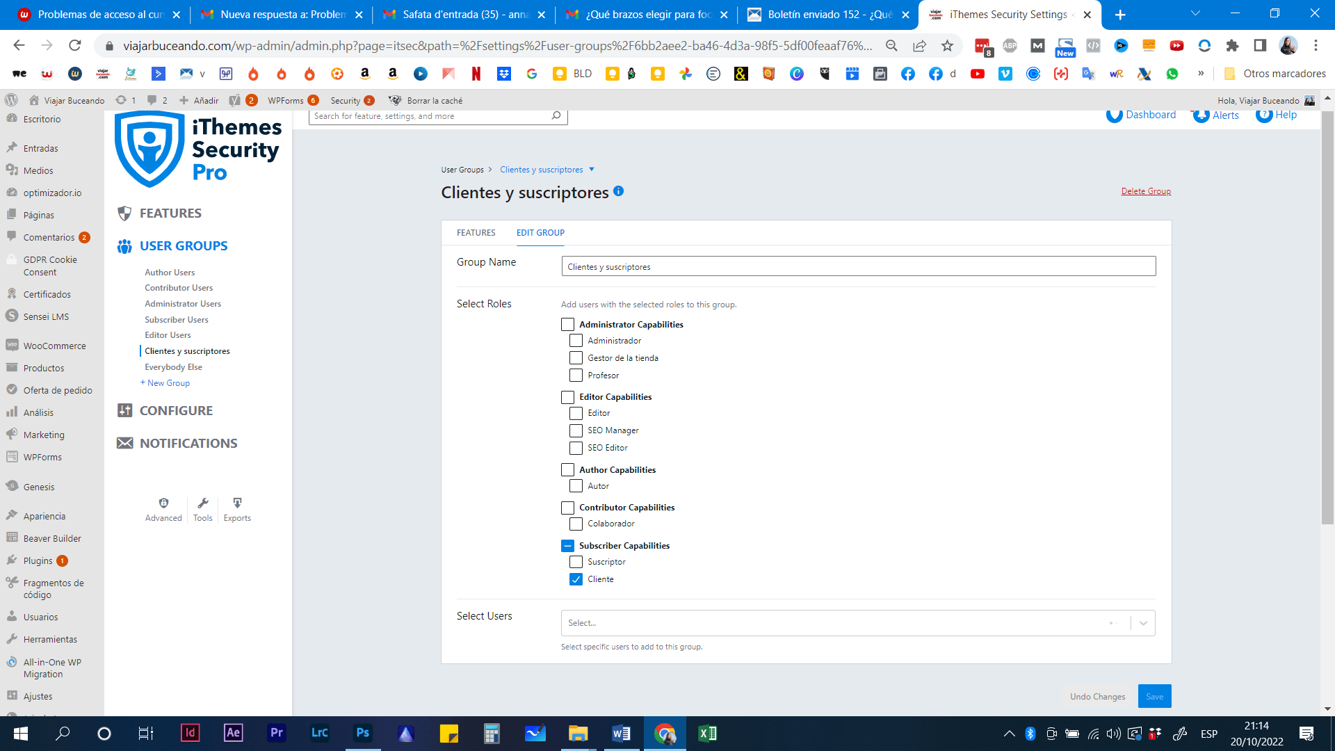Open Everybody Else group
The image size is (1335, 751).
pos(173,367)
